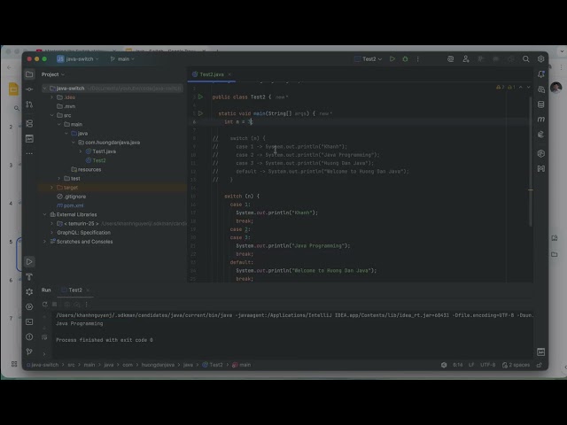The width and height of the screenshot is (567, 425).
Task: Expand the target folder
Action: click(51, 188)
